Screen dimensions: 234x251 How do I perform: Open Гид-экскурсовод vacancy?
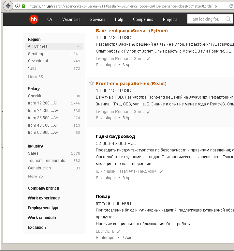(115, 136)
